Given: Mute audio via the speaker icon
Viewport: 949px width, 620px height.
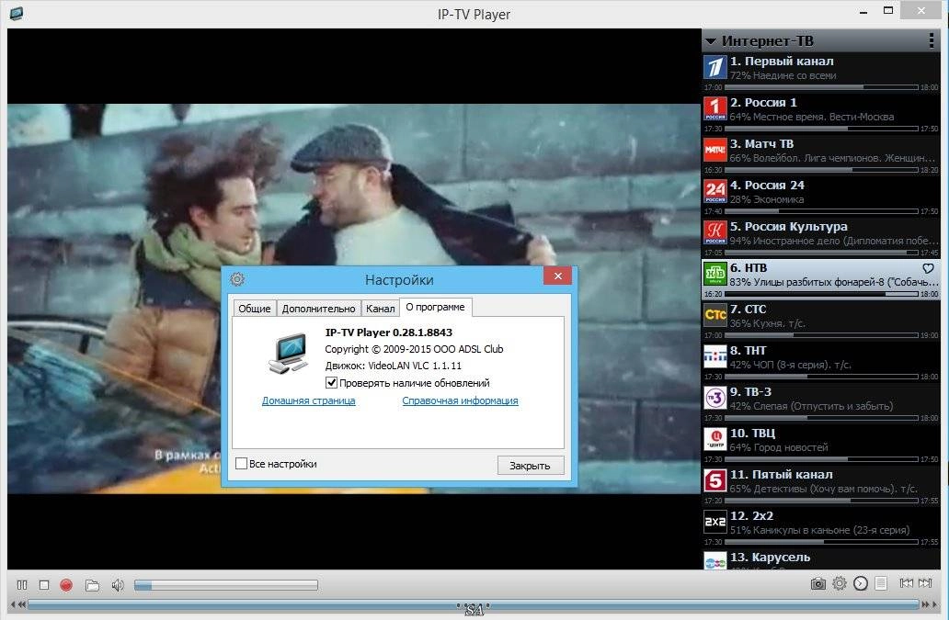Looking at the screenshot, I should coord(118,585).
